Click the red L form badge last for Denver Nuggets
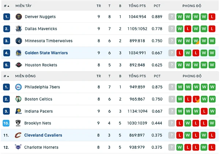This screenshot has width=220, height=154. tap(212, 17)
